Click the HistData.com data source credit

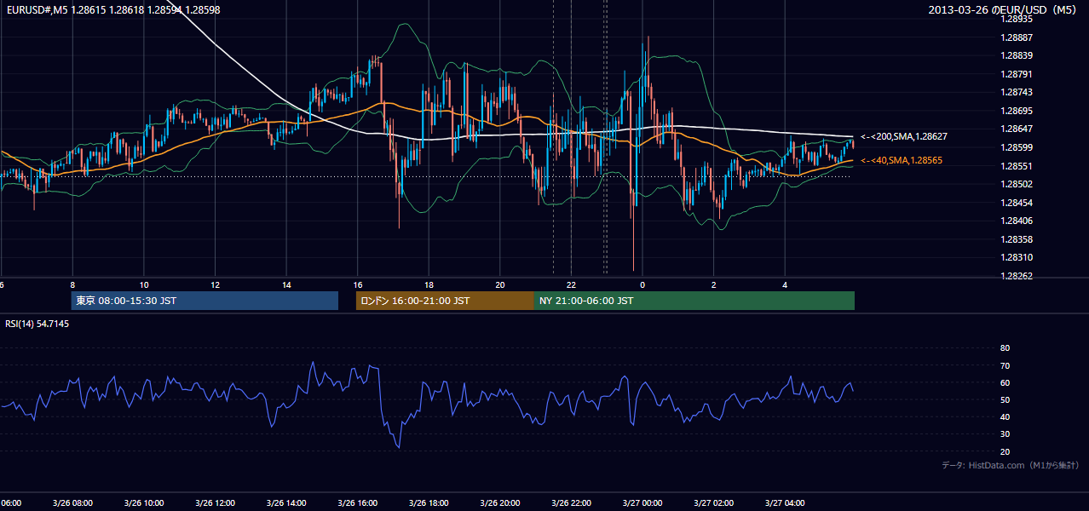point(1011,465)
